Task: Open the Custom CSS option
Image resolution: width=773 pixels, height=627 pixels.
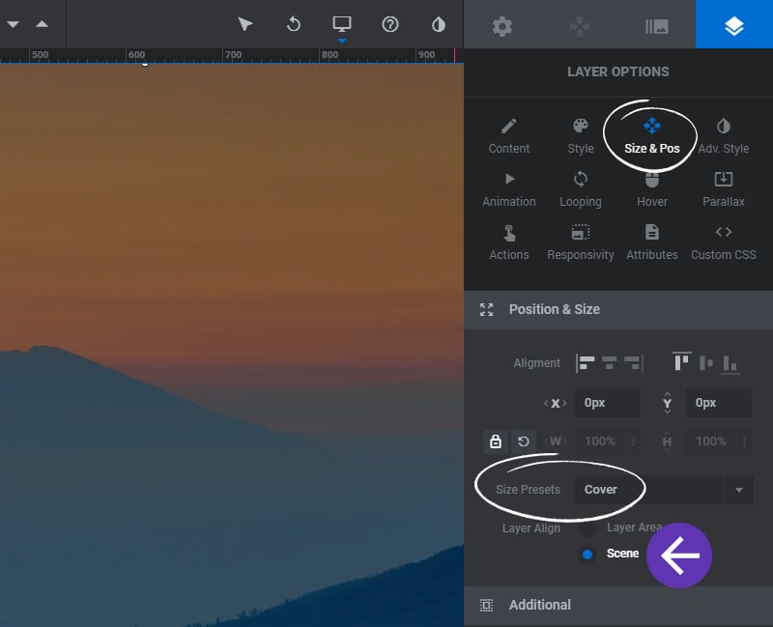Action: pos(723,242)
